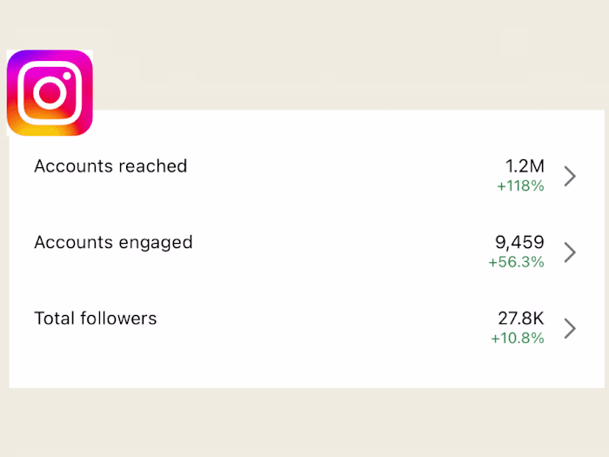Image resolution: width=609 pixels, height=457 pixels.
Task: Click the 1.2M reached value
Action: pyautogui.click(x=525, y=166)
